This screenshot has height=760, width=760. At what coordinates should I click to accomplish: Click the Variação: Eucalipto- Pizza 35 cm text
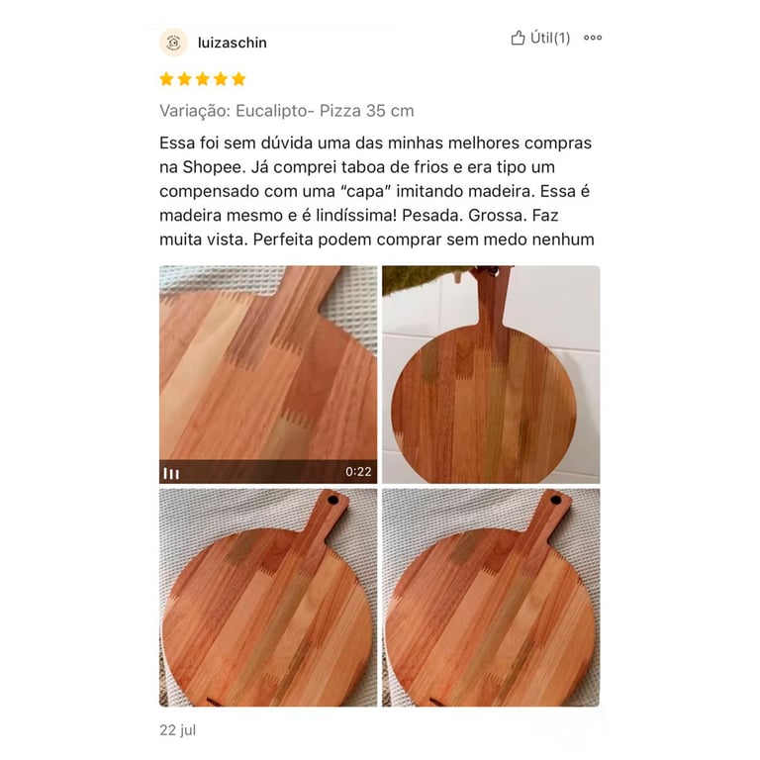point(286,111)
